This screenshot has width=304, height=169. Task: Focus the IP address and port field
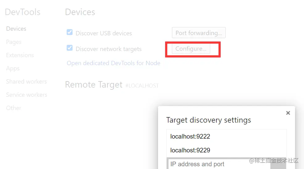click(x=216, y=164)
